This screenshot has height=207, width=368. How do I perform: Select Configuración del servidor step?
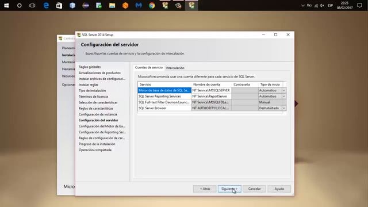[98, 120]
